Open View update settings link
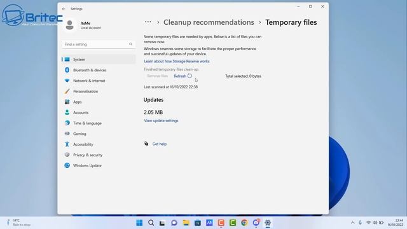Screen dimensions: 407x229 coord(161,121)
